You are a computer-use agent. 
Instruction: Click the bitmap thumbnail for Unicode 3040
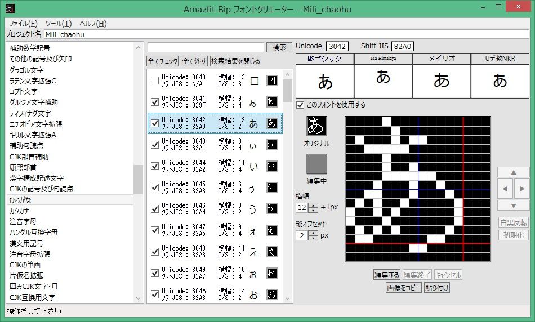click(x=271, y=81)
